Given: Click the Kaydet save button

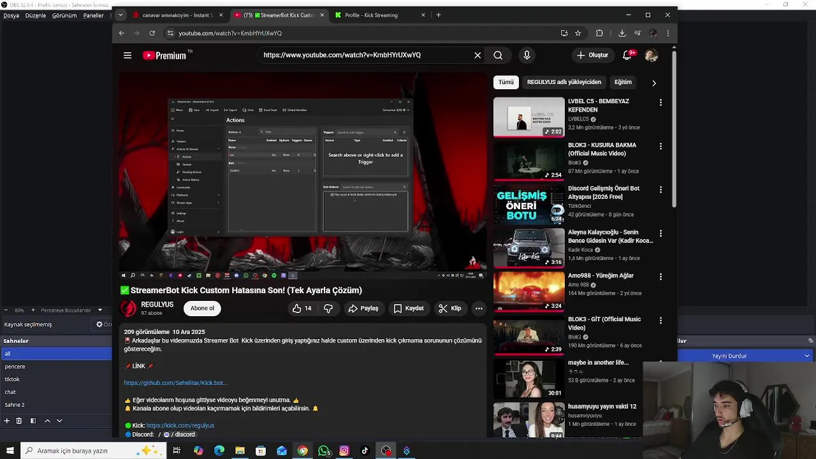Looking at the screenshot, I should pyautogui.click(x=409, y=309).
